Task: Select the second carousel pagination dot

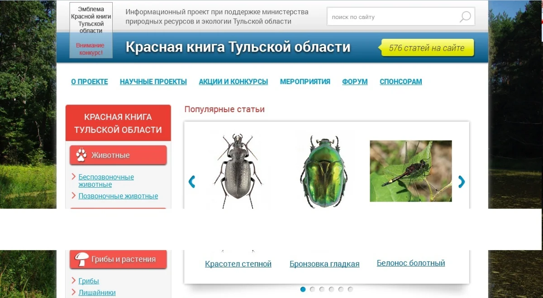Action: 312,289
